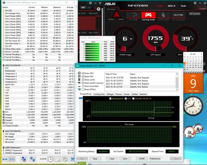Select Gaming mode gamepad icon
The height and width of the screenshot is (165, 207).
[148, 15]
